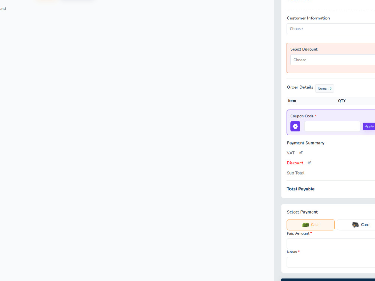Click the Coupon Code label
Viewport: 375px width, 281px height.
coord(302,116)
